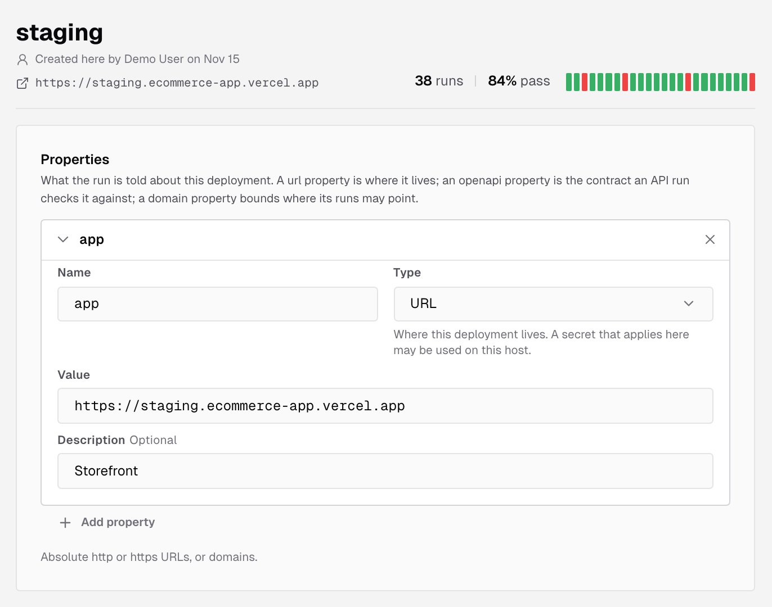This screenshot has height=607, width=772.
Task: Focus the Description field containing Storefront
Action: coord(385,471)
